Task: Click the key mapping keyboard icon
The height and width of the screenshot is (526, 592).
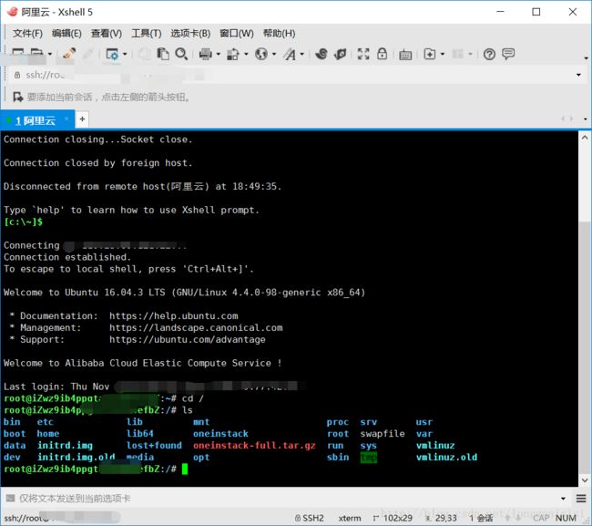Action: 405,55
